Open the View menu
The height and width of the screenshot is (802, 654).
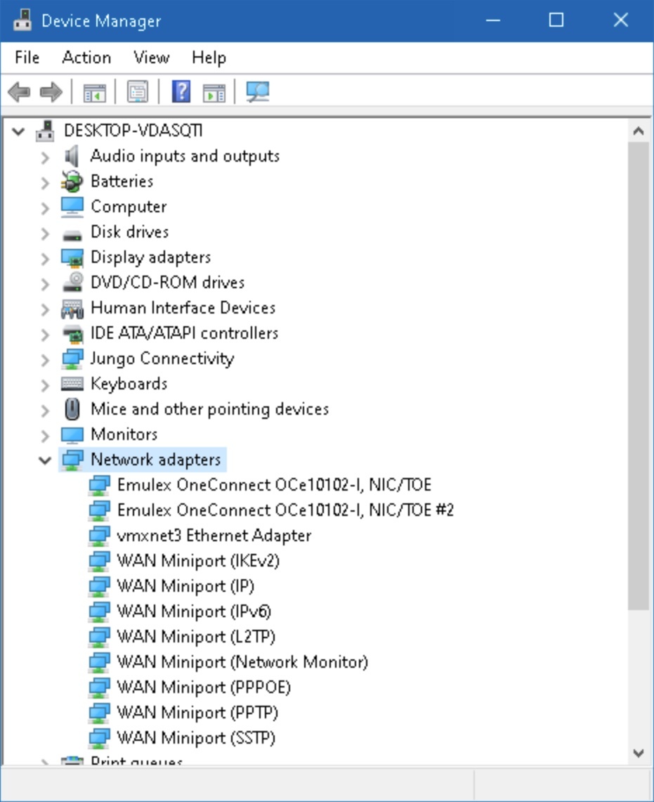pyautogui.click(x=151, y=58)
